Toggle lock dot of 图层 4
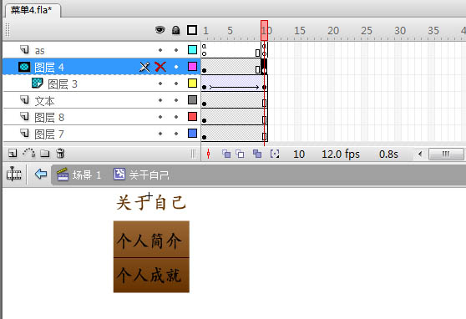 coord(176,67)
